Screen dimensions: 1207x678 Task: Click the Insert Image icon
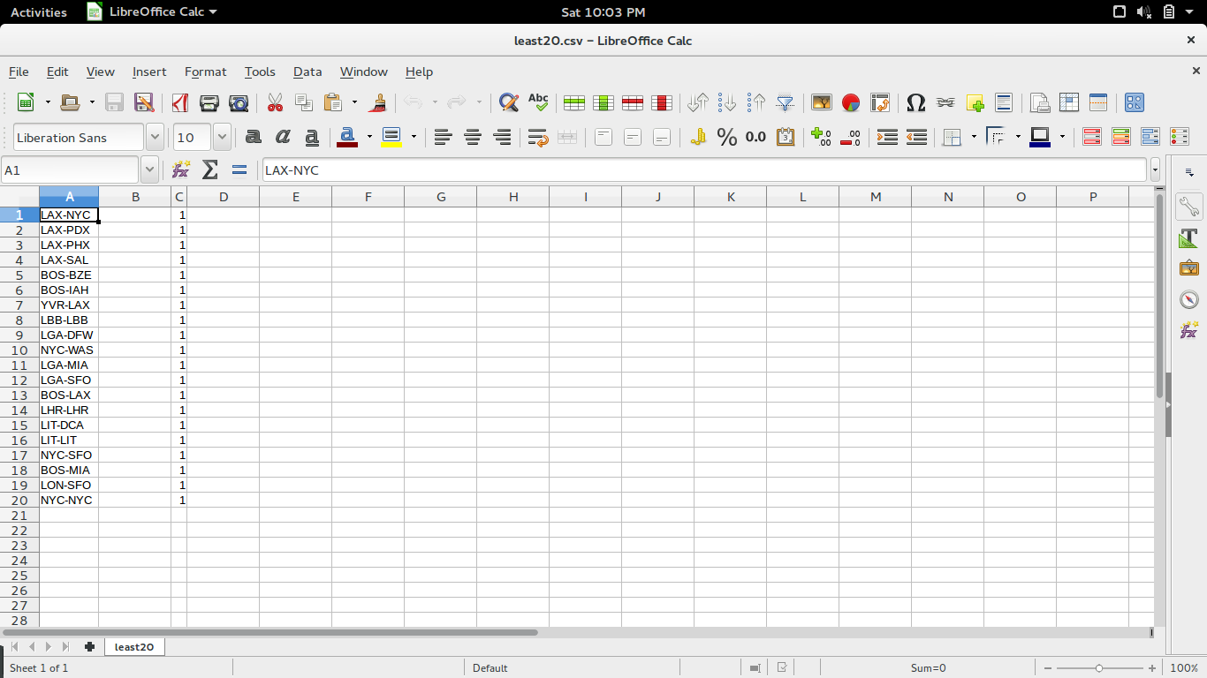coord(822,102)
